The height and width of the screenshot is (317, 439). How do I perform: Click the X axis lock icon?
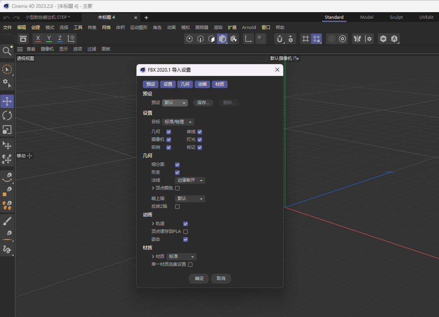pyautogui.click(x=38, y=38)
